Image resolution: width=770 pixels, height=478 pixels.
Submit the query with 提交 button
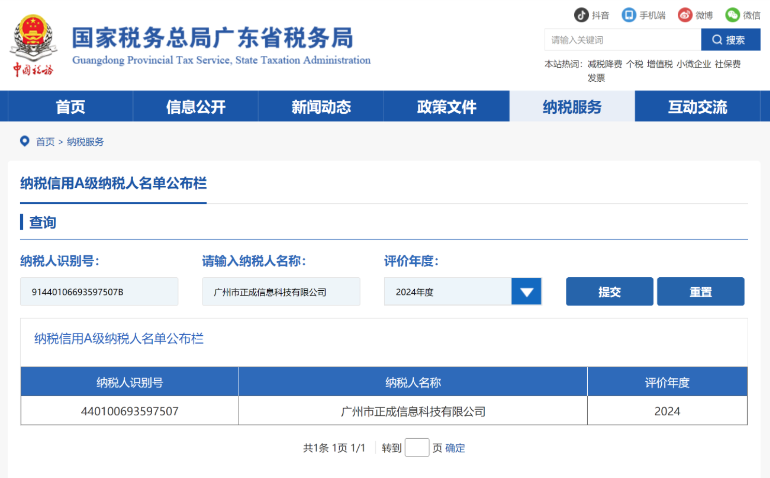609,292
